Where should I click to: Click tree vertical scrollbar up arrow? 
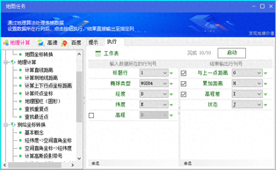(x=79, y=54)
